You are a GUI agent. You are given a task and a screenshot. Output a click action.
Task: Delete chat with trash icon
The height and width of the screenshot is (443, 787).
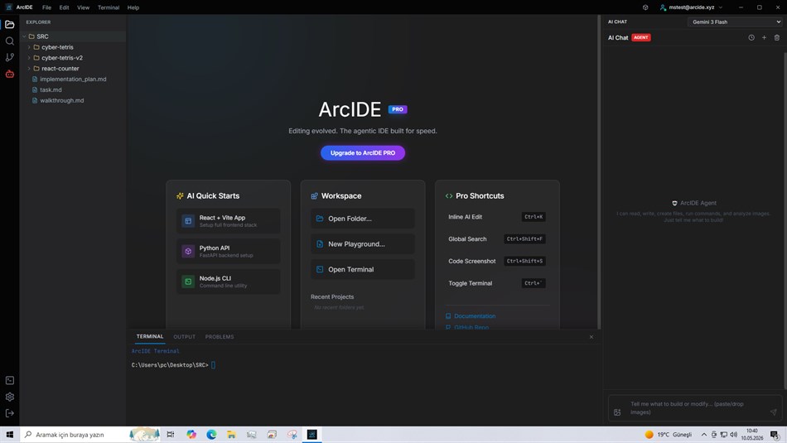click(776, 37)
